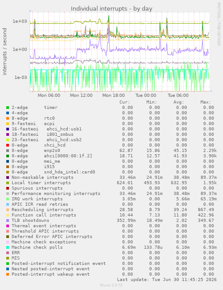Click the green 2-edge timer legend swatch
Image resolution: width=223 pixels, height=290 pixels.
[8, 108]
